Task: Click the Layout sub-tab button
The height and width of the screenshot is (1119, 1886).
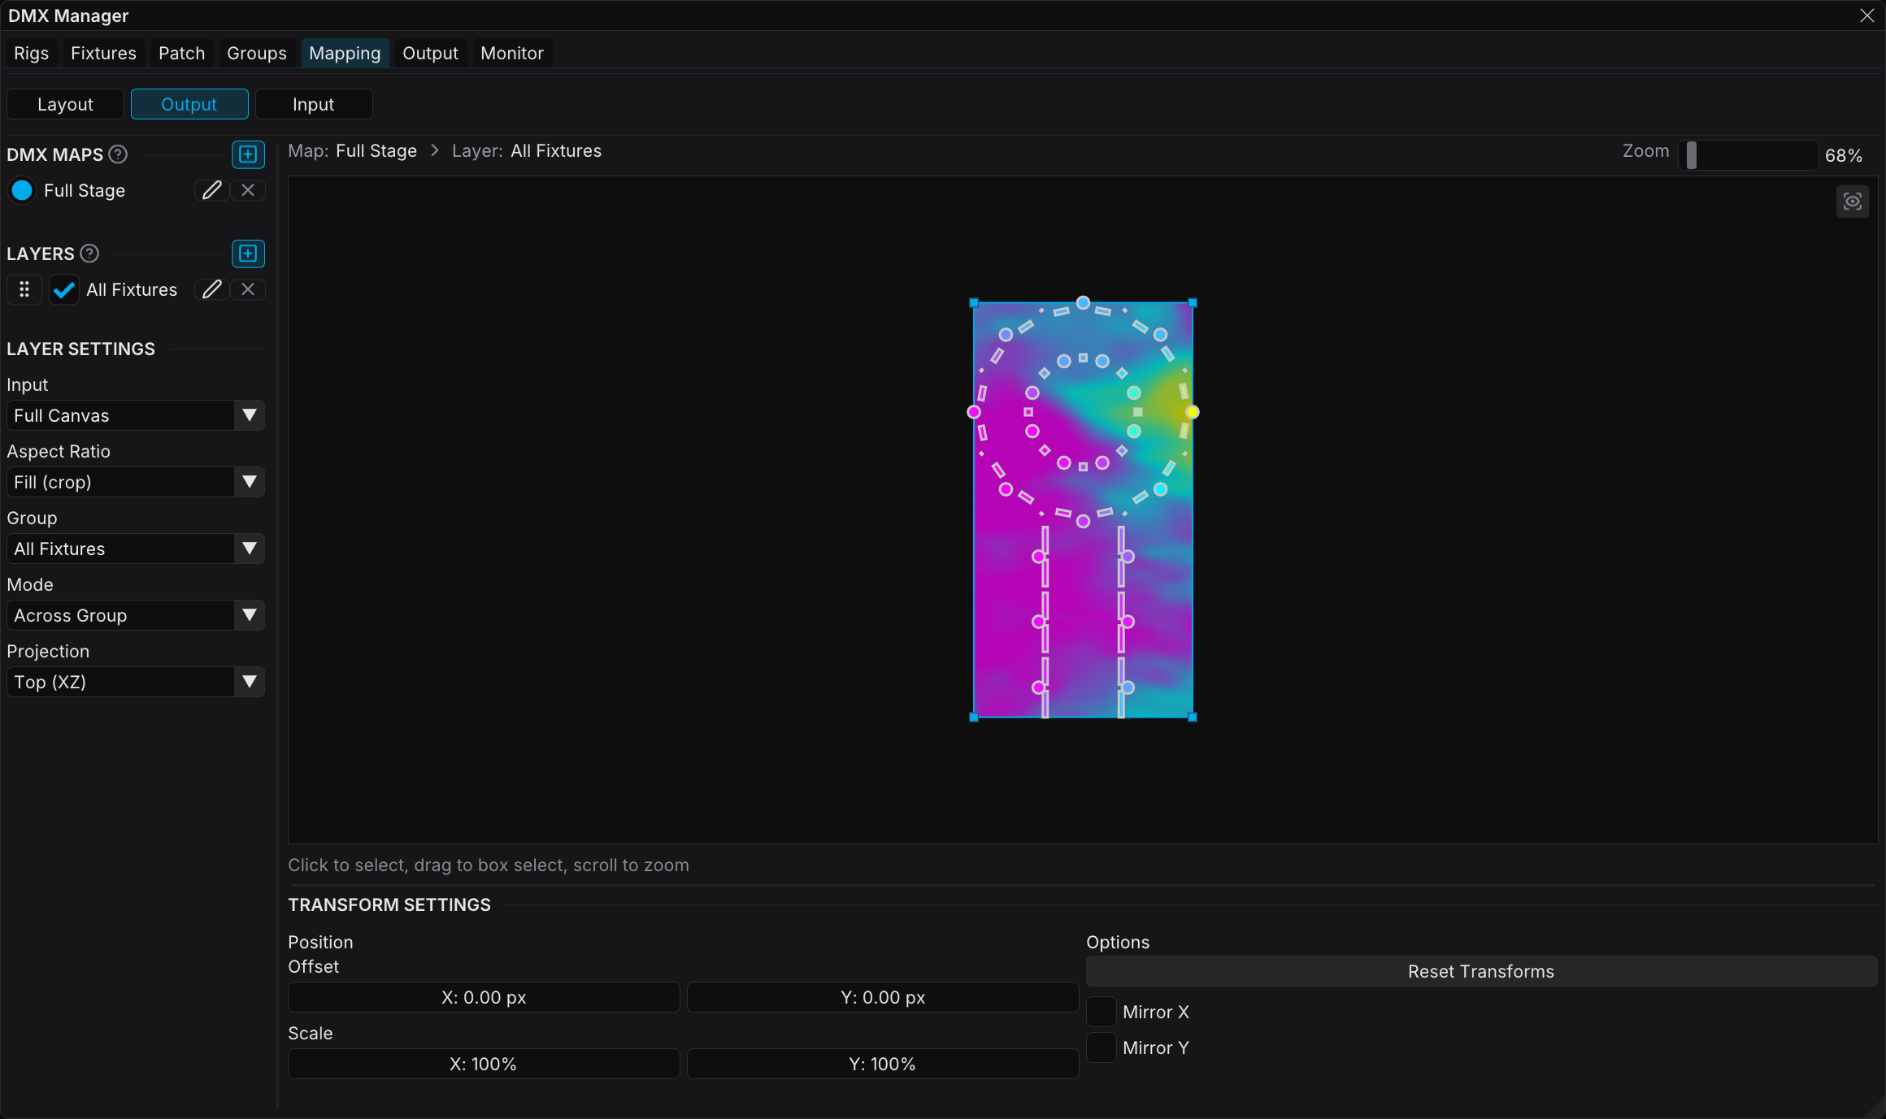Action: [65, 104]
